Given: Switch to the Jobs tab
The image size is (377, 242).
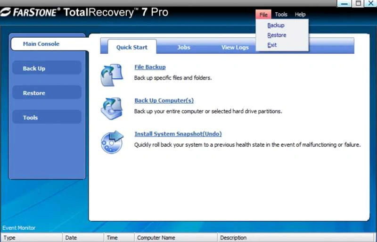Looking at the screenshot, I should pyautogui.click(x=184, y=47).
